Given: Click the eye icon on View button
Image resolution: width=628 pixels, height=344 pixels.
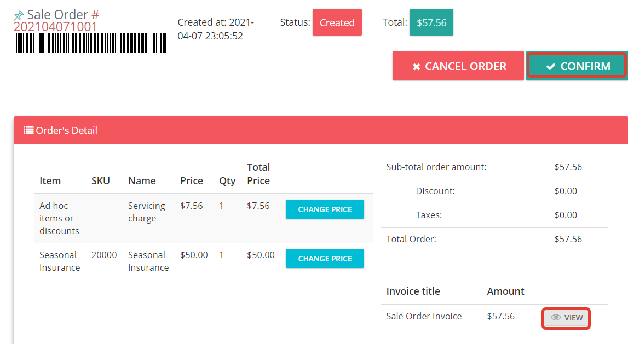Looking at the screenshot, I should pos(556,317).
